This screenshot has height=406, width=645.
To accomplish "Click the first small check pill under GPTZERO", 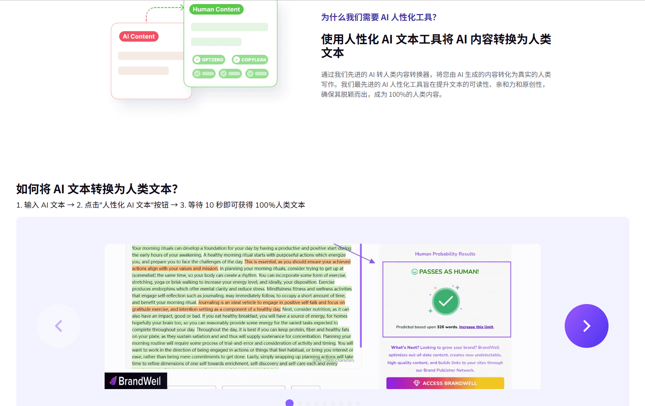I will [197, 74].
